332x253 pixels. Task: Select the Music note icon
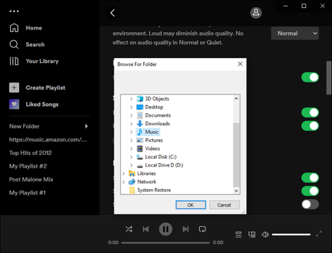coord(140,132)
